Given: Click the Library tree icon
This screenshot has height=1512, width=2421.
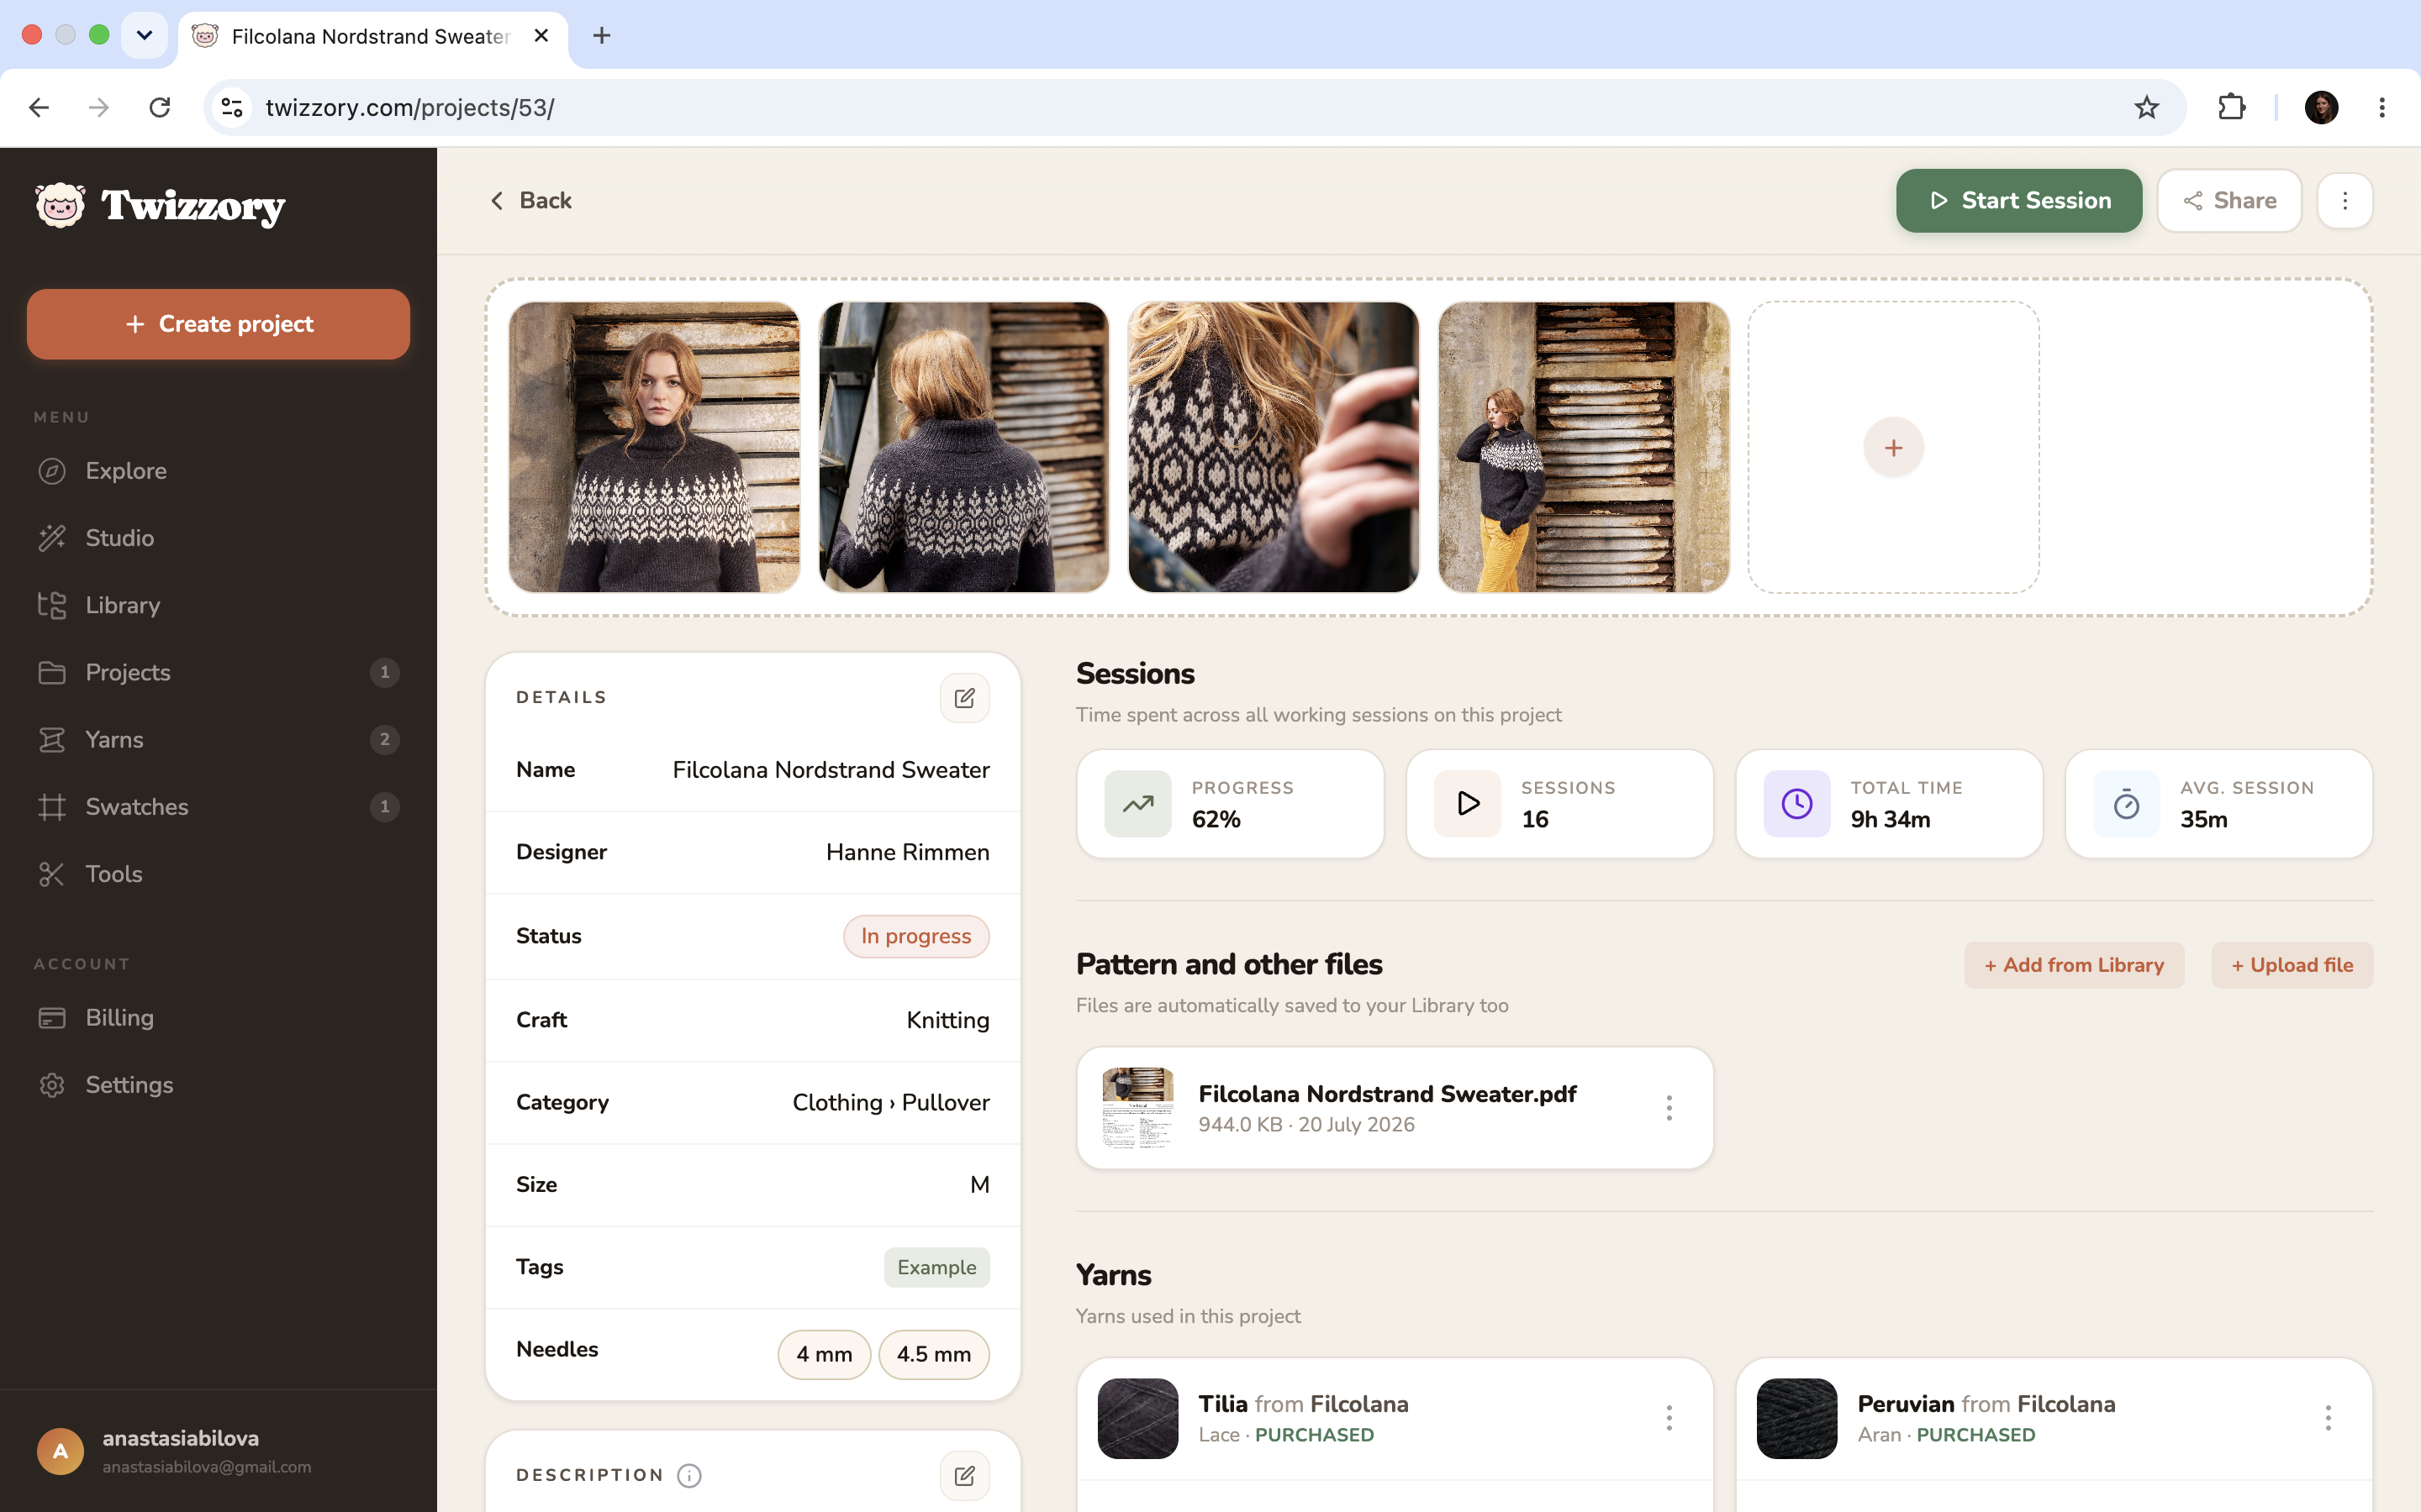Looking at the screenshot, I should (52, 605).
